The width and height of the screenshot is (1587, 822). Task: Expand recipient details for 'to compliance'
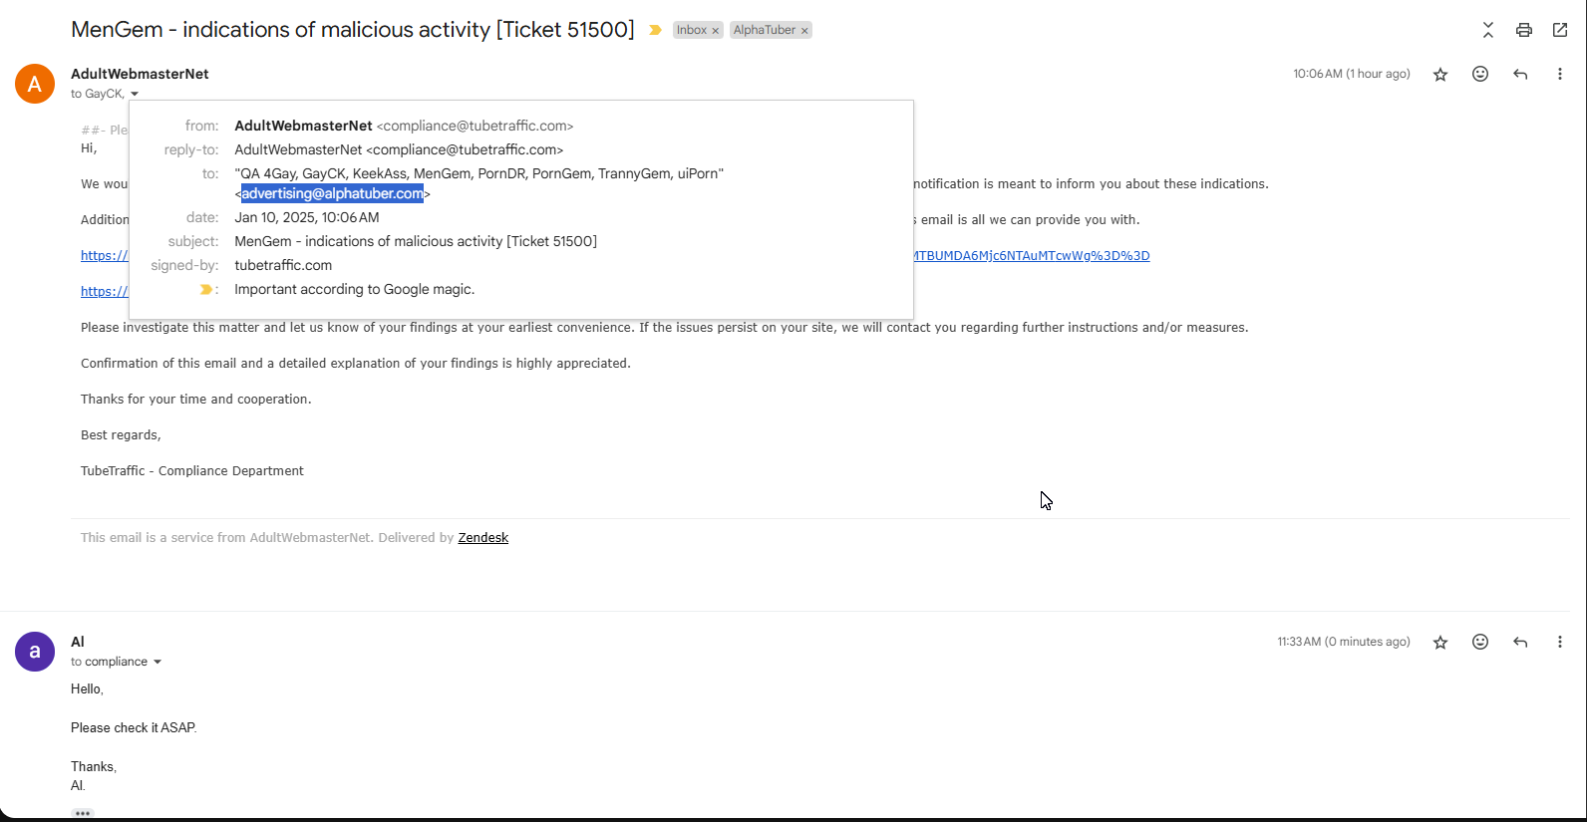click(158, 662)
